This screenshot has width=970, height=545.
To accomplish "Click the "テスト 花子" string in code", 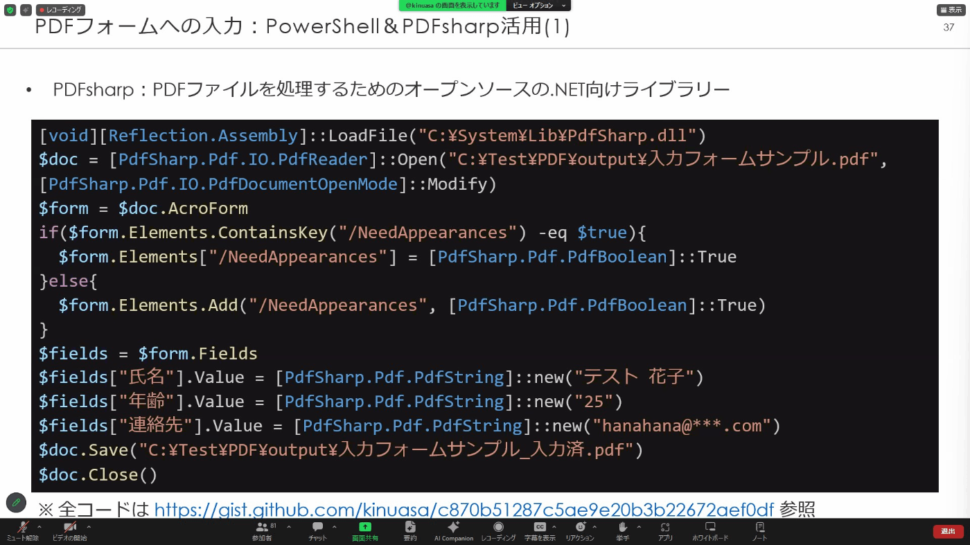I will (634, 377).
